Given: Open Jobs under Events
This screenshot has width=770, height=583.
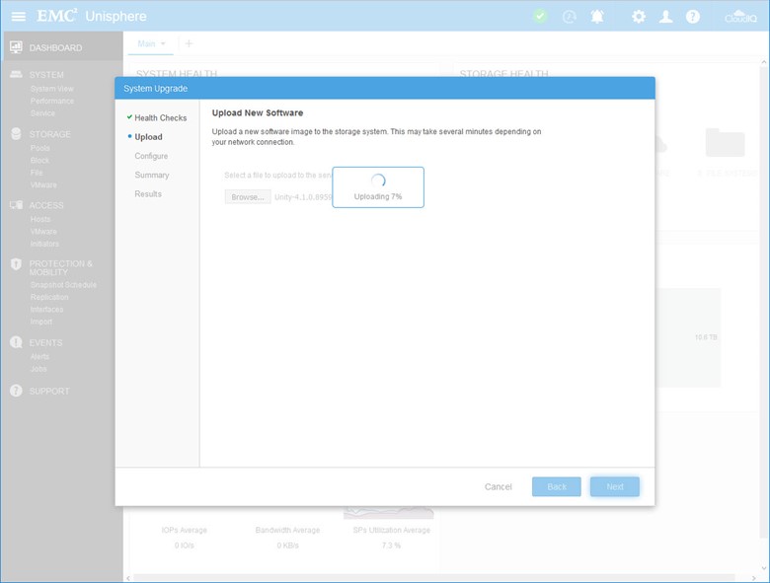Looking at the screenshot, I should point(38,369).
